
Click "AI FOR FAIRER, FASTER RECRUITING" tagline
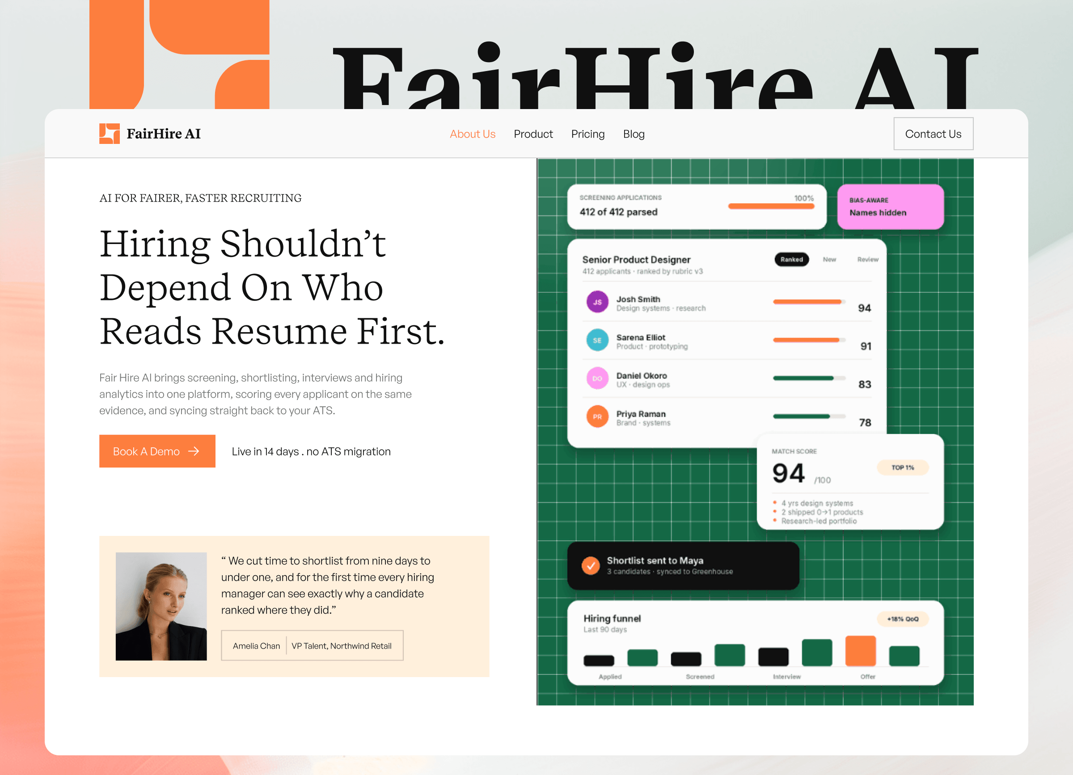pyautogui.click(x=200, y=198)
